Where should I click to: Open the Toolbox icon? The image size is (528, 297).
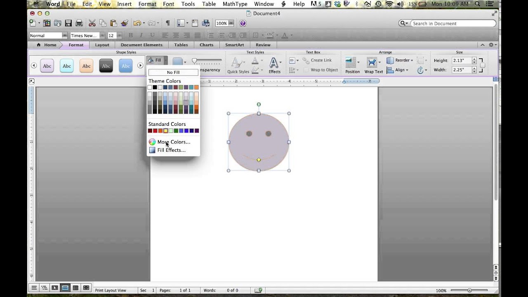tap(195, 23)
